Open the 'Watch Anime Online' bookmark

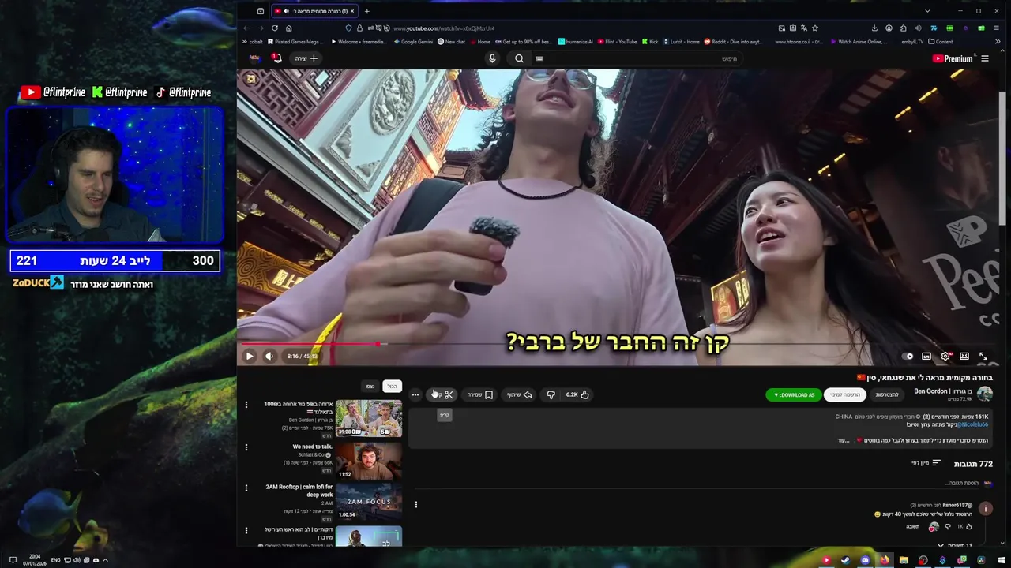[x=858, y=42]
